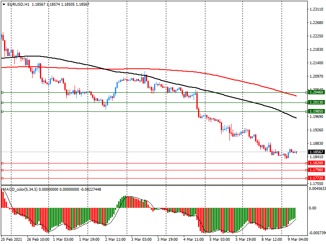The image size is (326, 244).
Task: Click the 4 Mar 11:00 time label
Action: pyautogui.click(x=194, y=239)
